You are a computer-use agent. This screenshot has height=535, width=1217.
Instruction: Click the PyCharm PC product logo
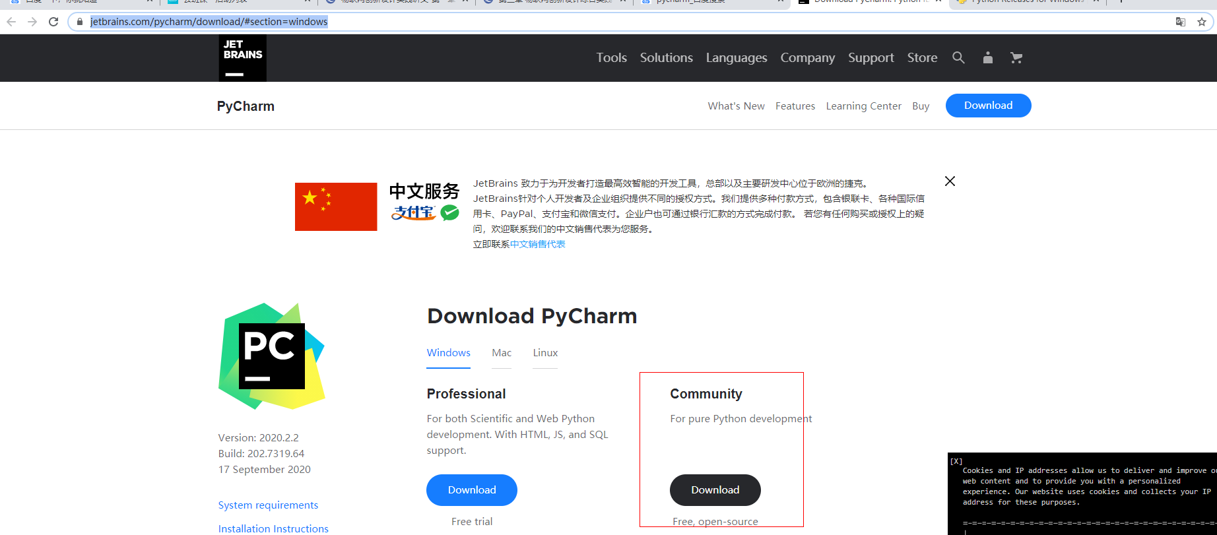pos(272,356)
